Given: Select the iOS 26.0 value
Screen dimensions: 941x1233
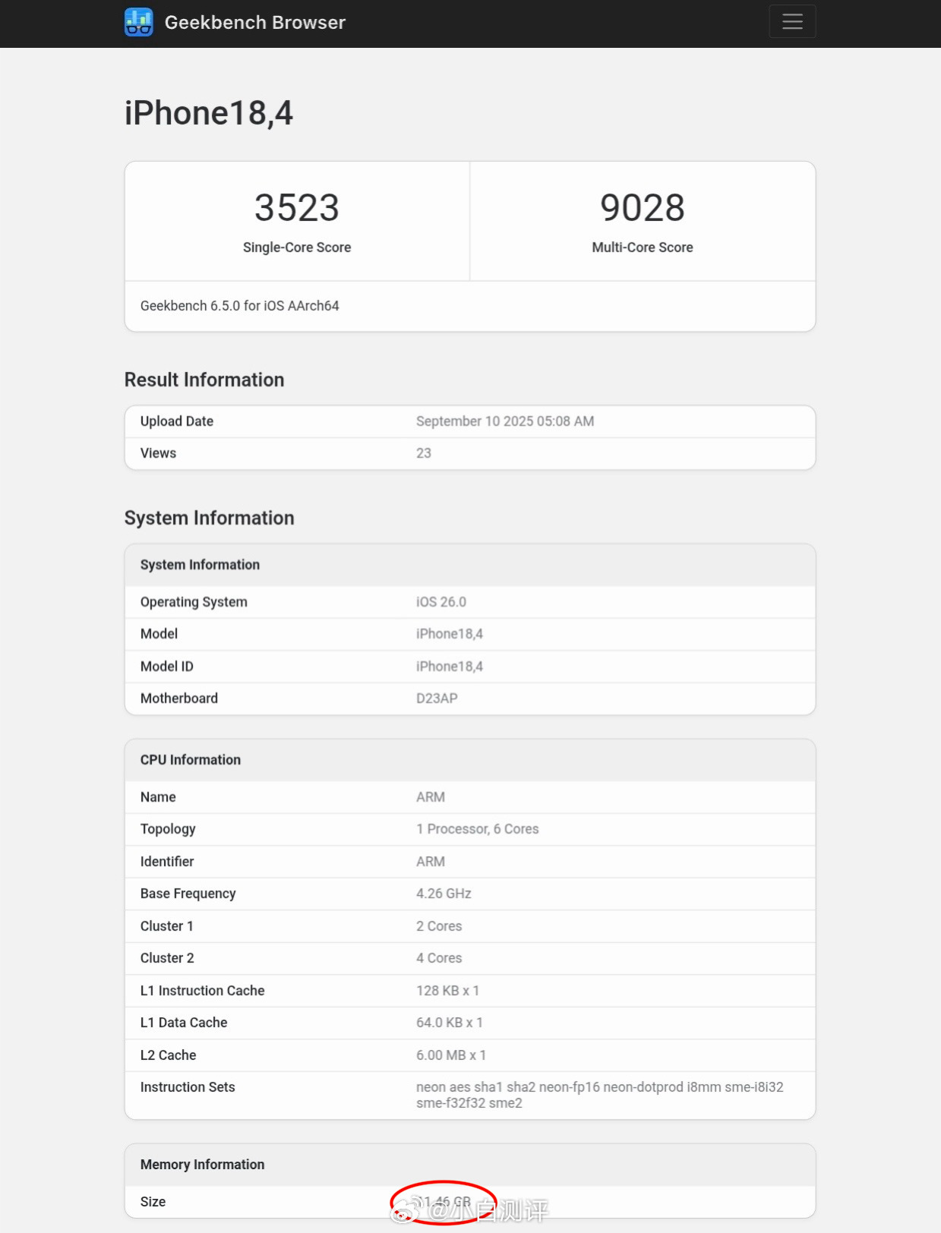Looking at the screenshot, I should click(441, 602).
